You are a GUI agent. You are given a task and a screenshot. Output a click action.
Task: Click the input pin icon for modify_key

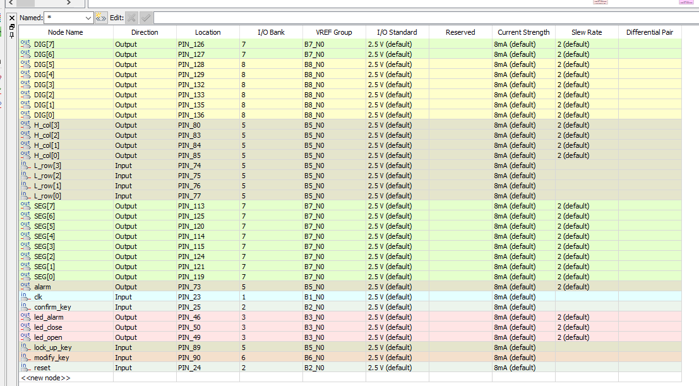point(25,357)
